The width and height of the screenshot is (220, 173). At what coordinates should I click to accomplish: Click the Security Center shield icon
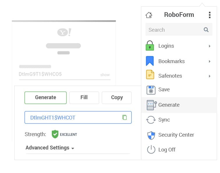pos(151,135)
